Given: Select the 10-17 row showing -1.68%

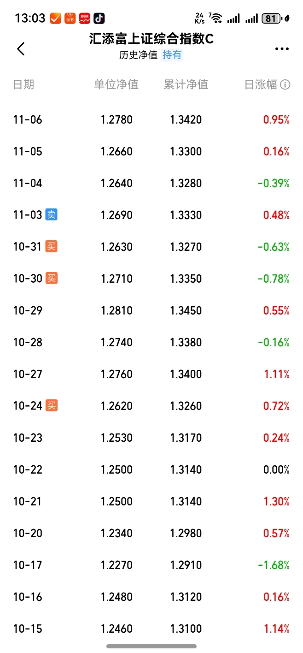Looking at the screenshot, I should (x=151, y=565).
